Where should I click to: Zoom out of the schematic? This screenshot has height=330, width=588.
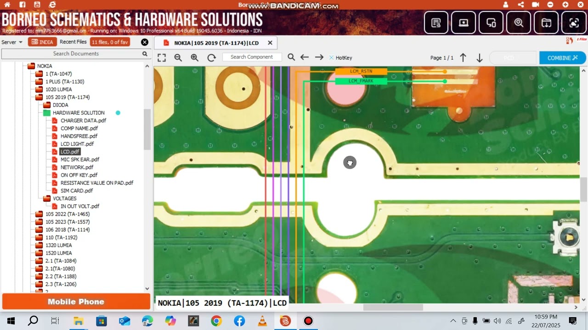[178, 58]
